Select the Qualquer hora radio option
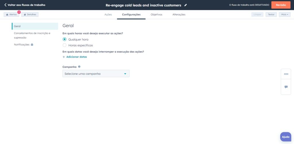This screenshot has height=144, width=294. point(65,39)
